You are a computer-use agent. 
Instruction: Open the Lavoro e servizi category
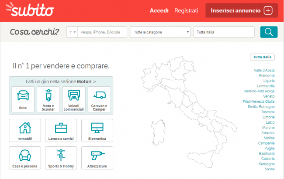(x=61, y=130)
